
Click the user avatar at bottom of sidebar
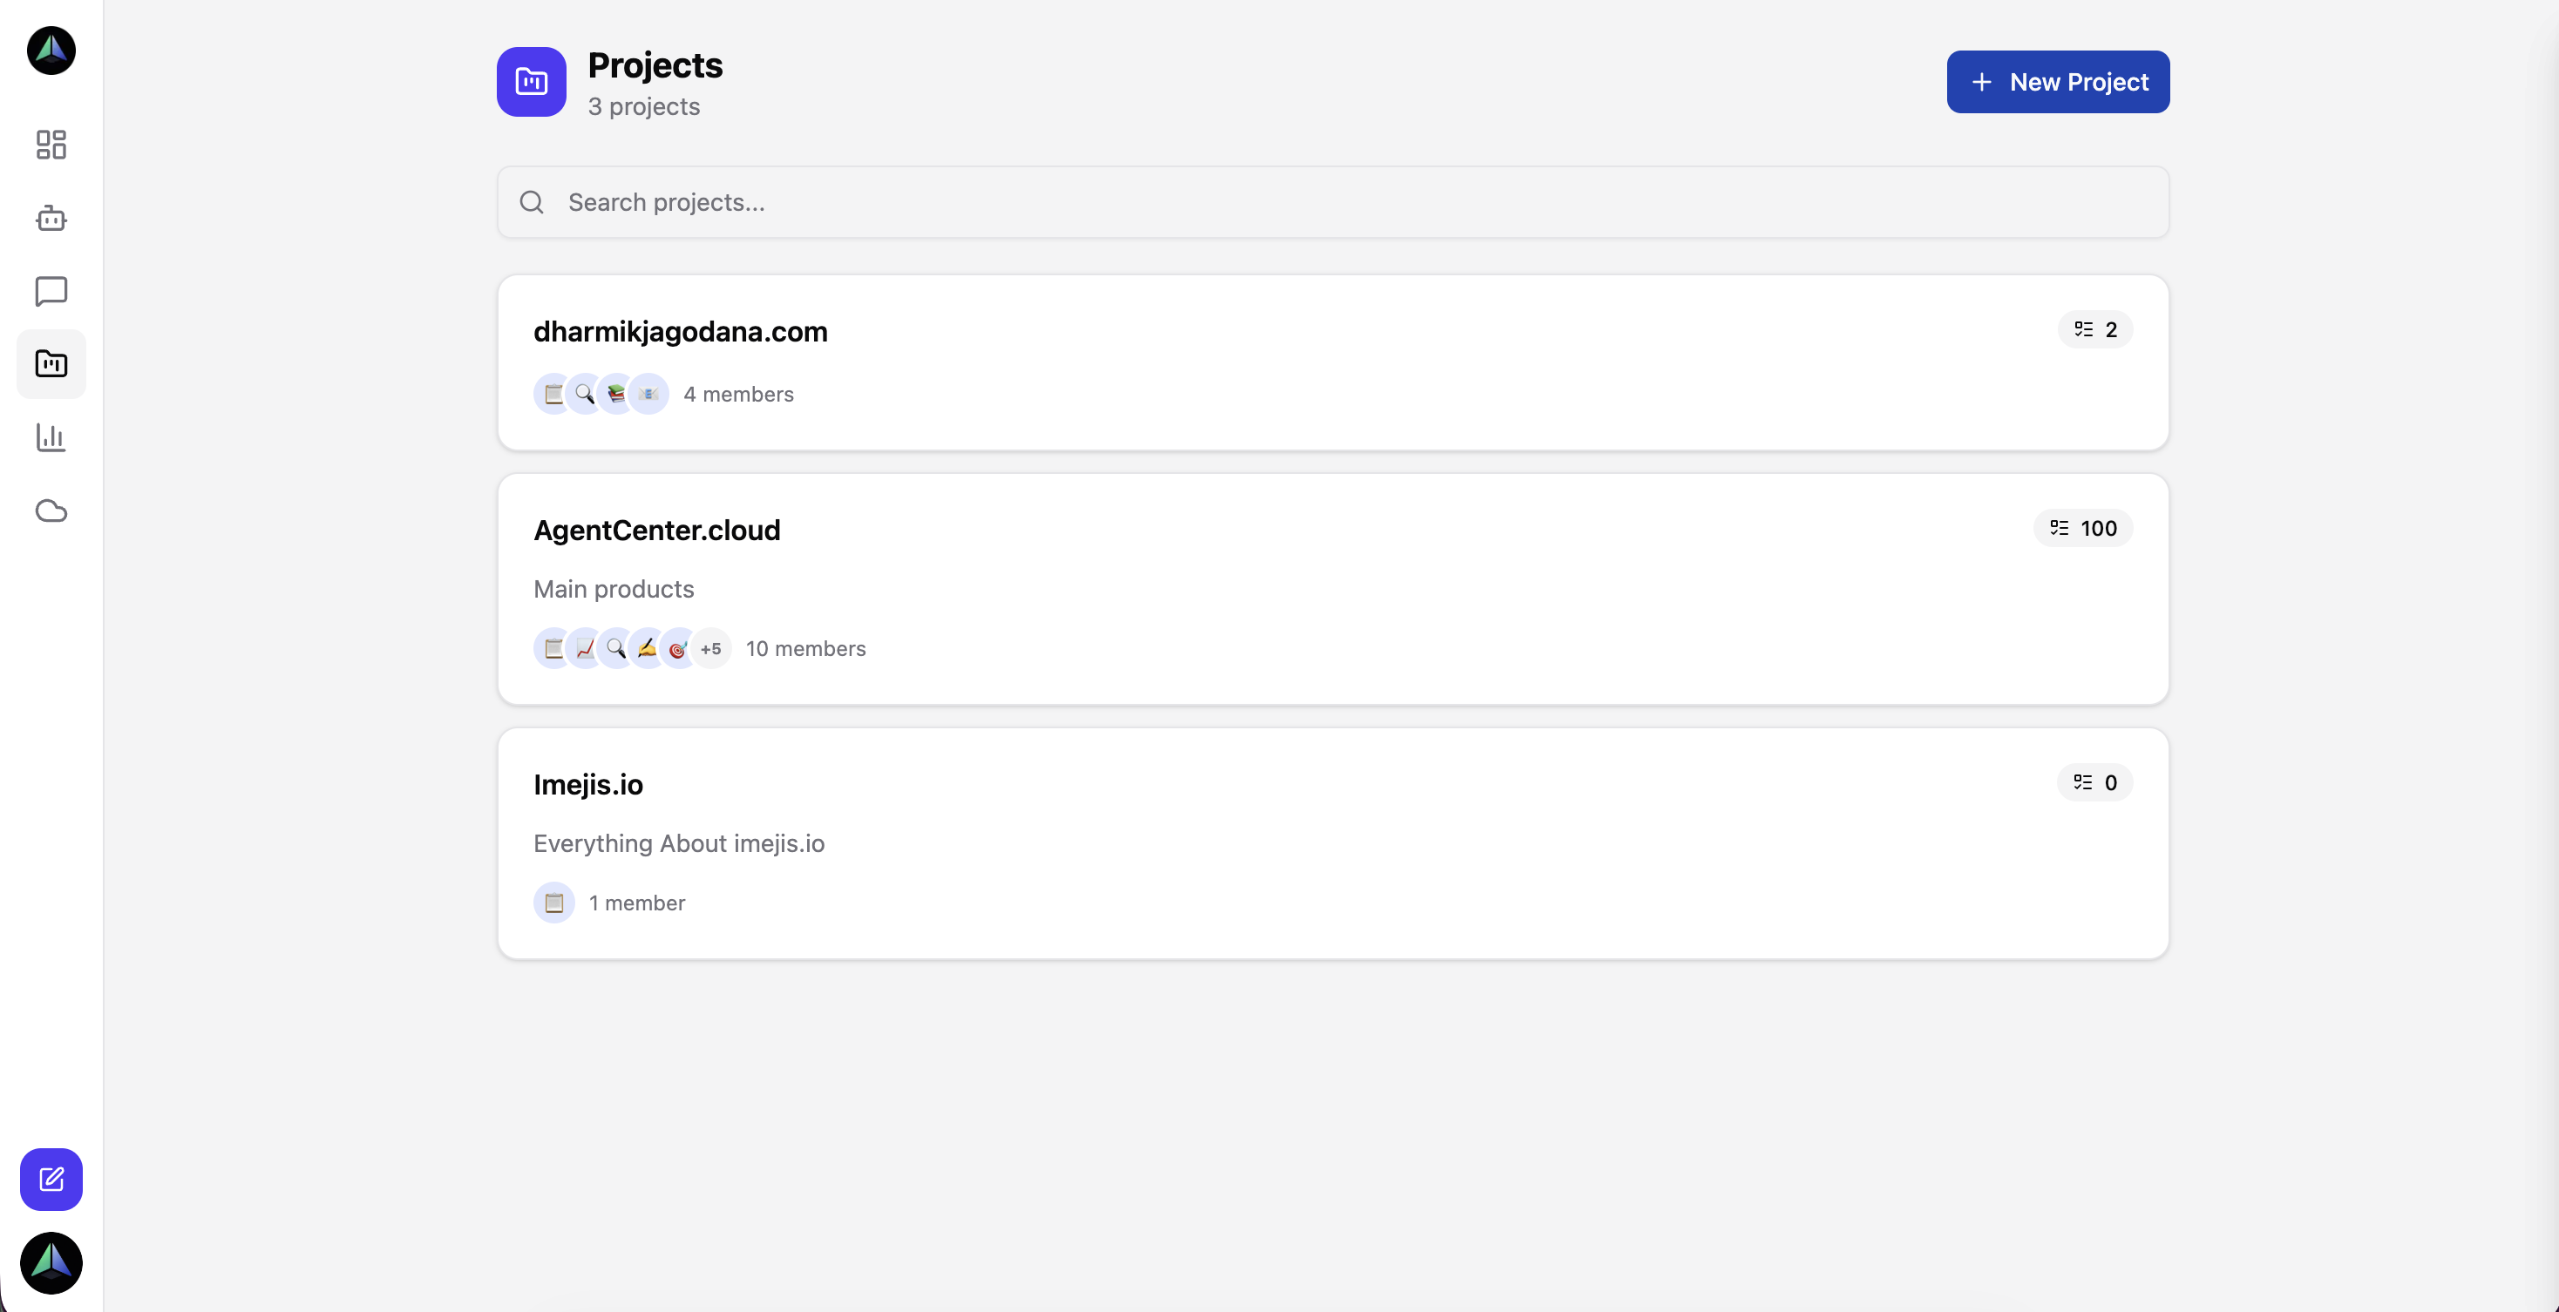[51, 1262]
